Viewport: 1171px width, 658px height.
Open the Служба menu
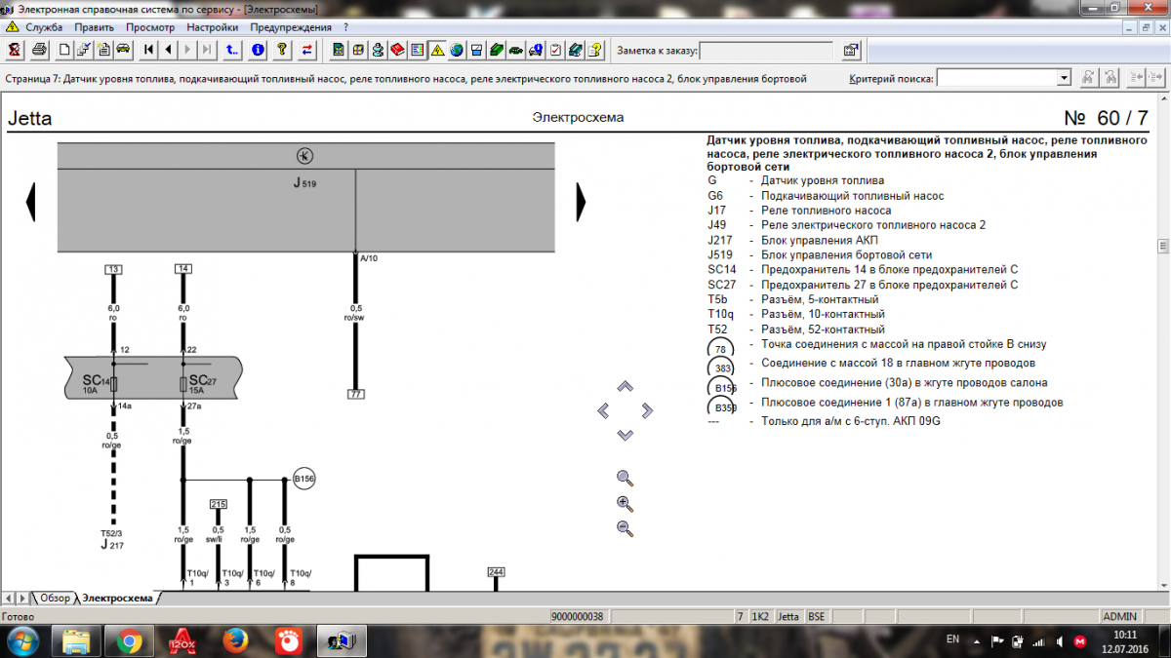coord(44,27)
